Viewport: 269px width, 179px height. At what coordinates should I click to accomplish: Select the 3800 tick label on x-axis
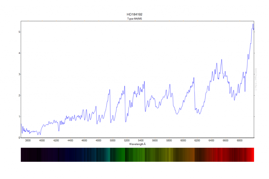pyautogui.click(x=28, y=141)
